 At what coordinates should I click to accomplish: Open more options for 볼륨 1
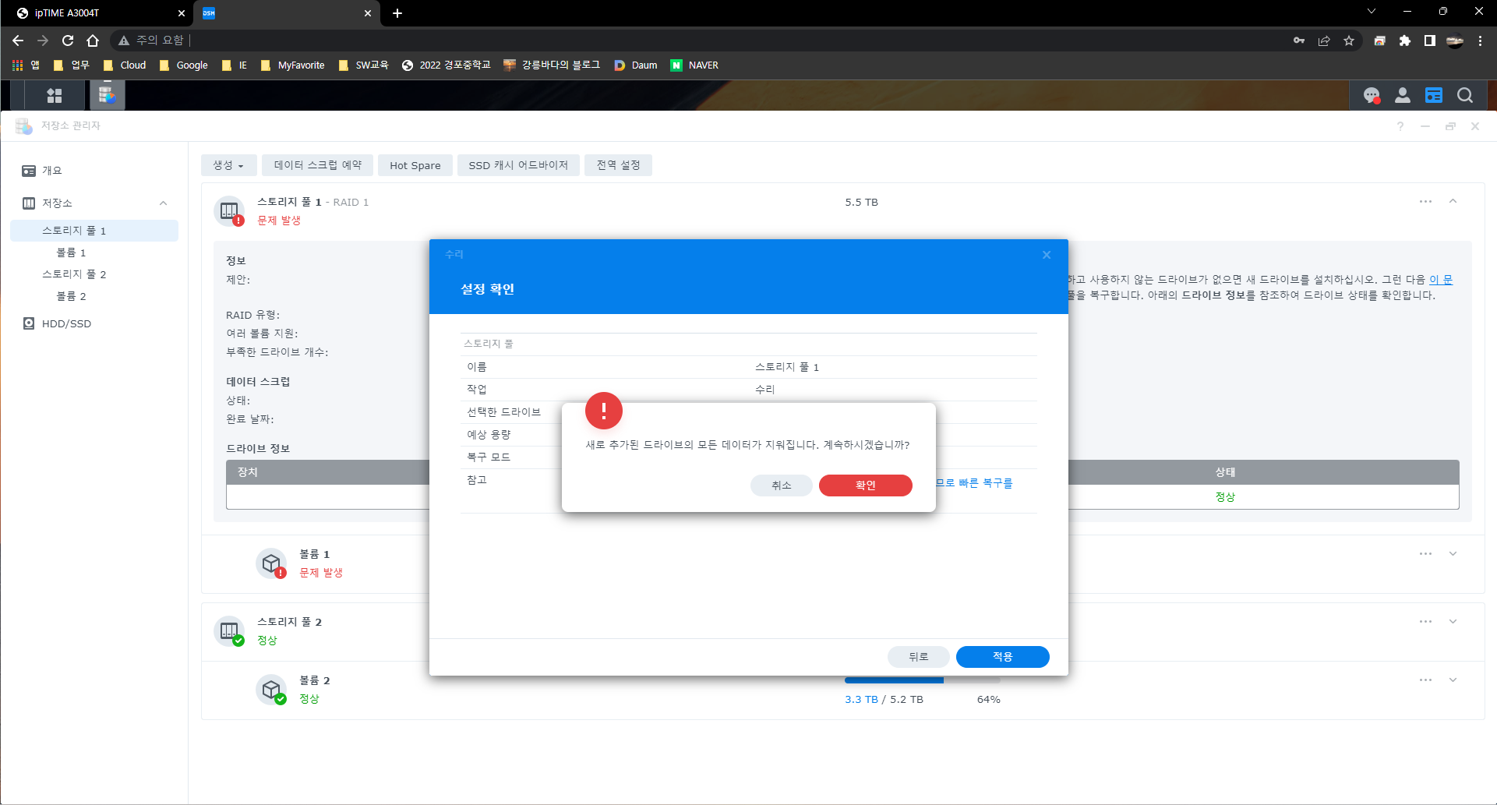[x=1425, y=554]
